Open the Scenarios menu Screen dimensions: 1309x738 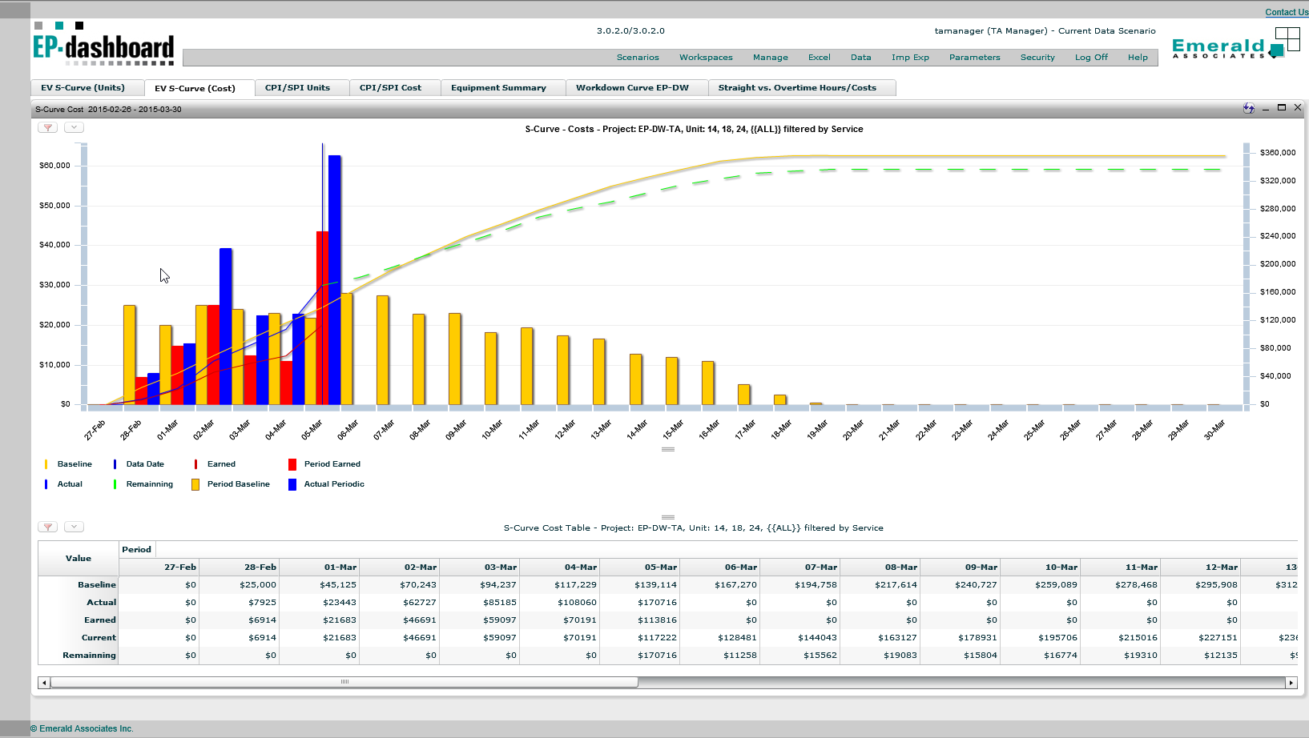pyautogui.click(x=638, y=57)
